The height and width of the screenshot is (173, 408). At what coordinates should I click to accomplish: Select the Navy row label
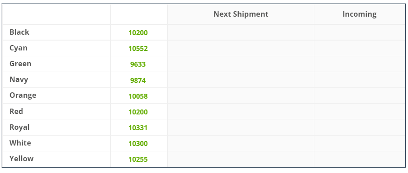[19, 80]
